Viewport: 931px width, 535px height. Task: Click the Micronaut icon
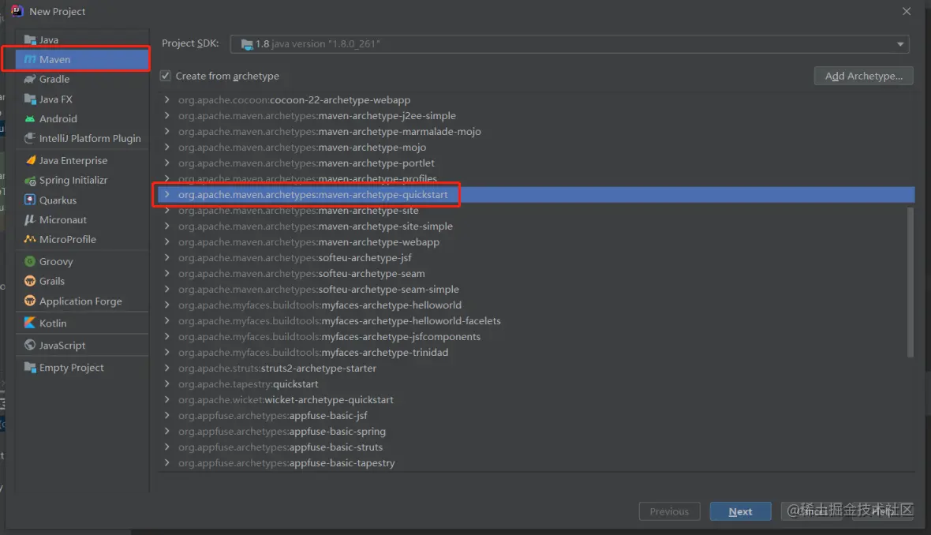point(30,219)
